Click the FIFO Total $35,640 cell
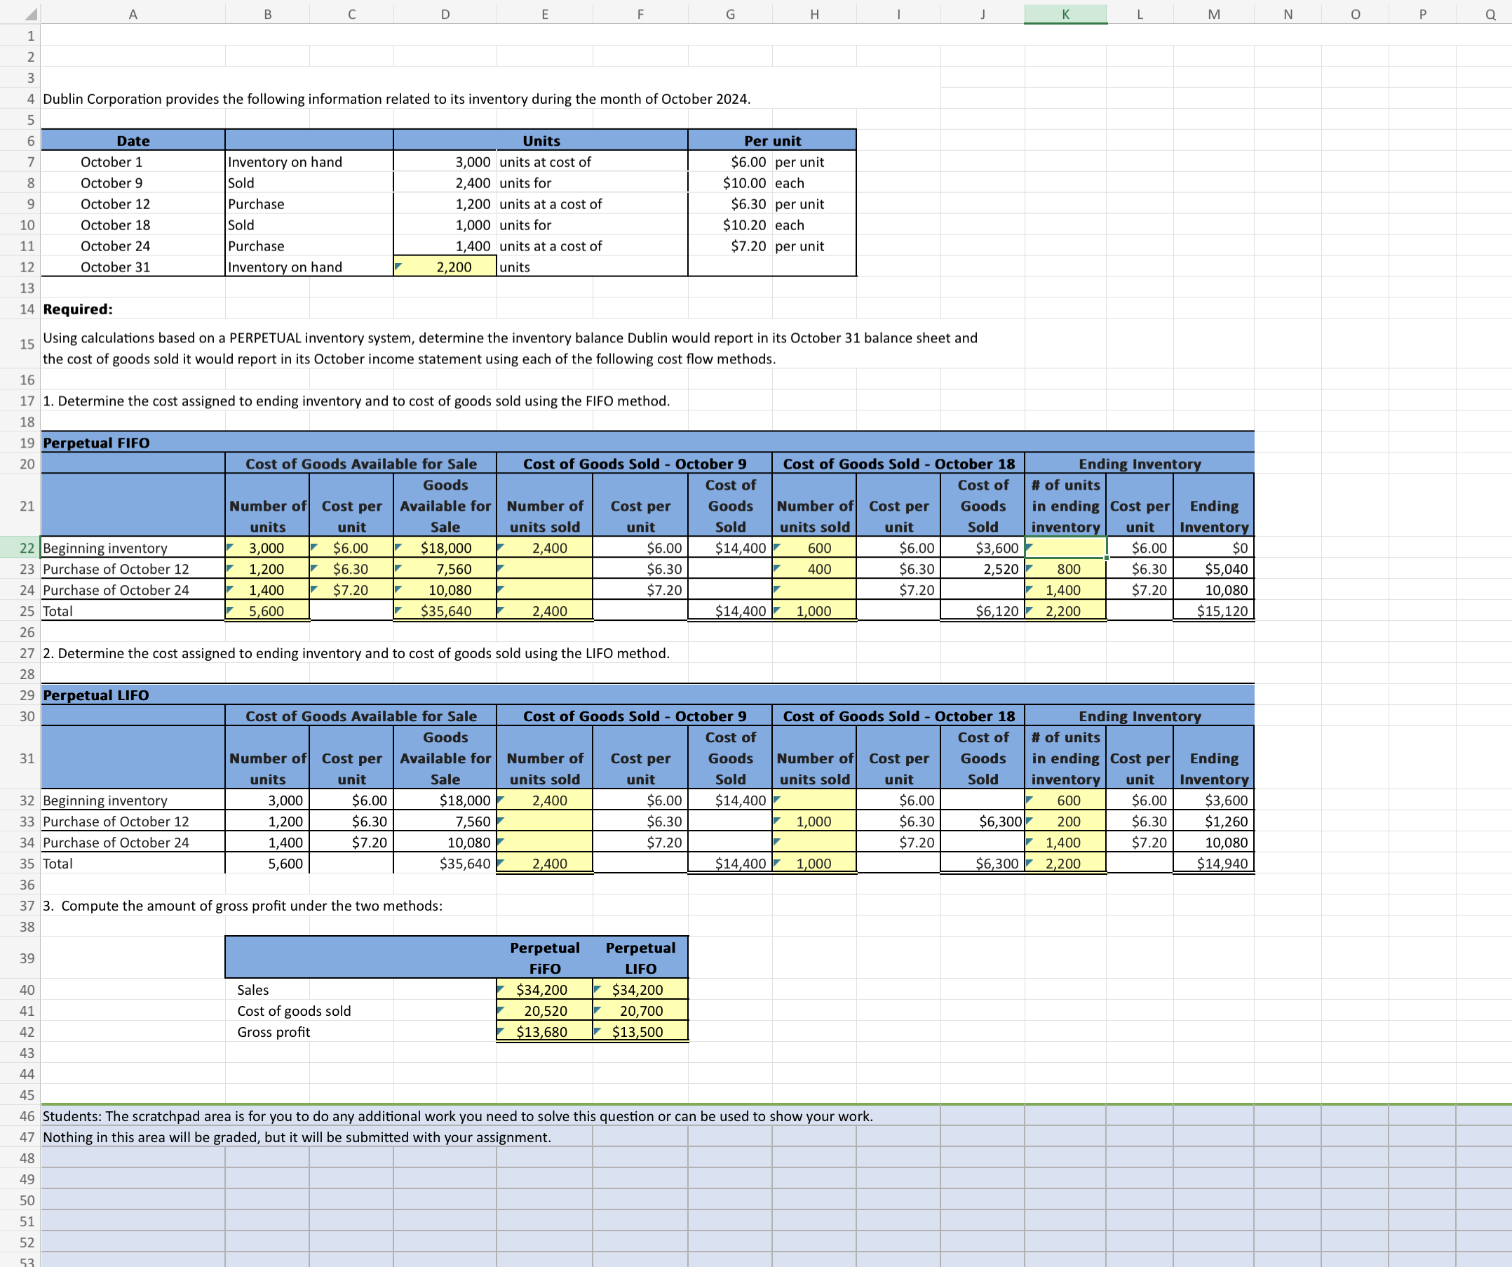The width and height of the screenshot is (1512, 1267). click(x=446, y=611)
